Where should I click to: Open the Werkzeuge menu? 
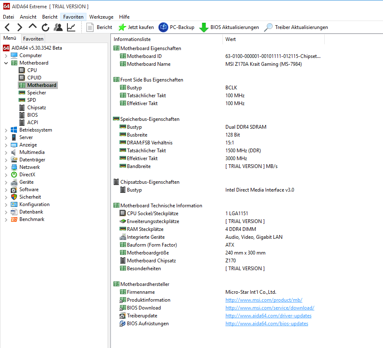pyautogui.click(x=101, y=17)
